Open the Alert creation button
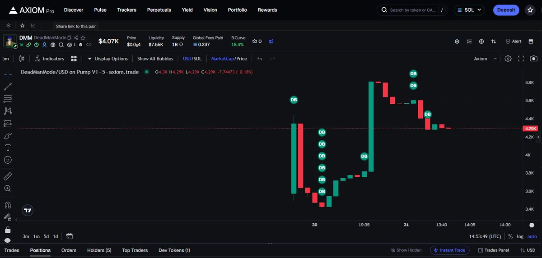Image resolution: width=542 pixels, height=258 pixels. coord(514,41)
